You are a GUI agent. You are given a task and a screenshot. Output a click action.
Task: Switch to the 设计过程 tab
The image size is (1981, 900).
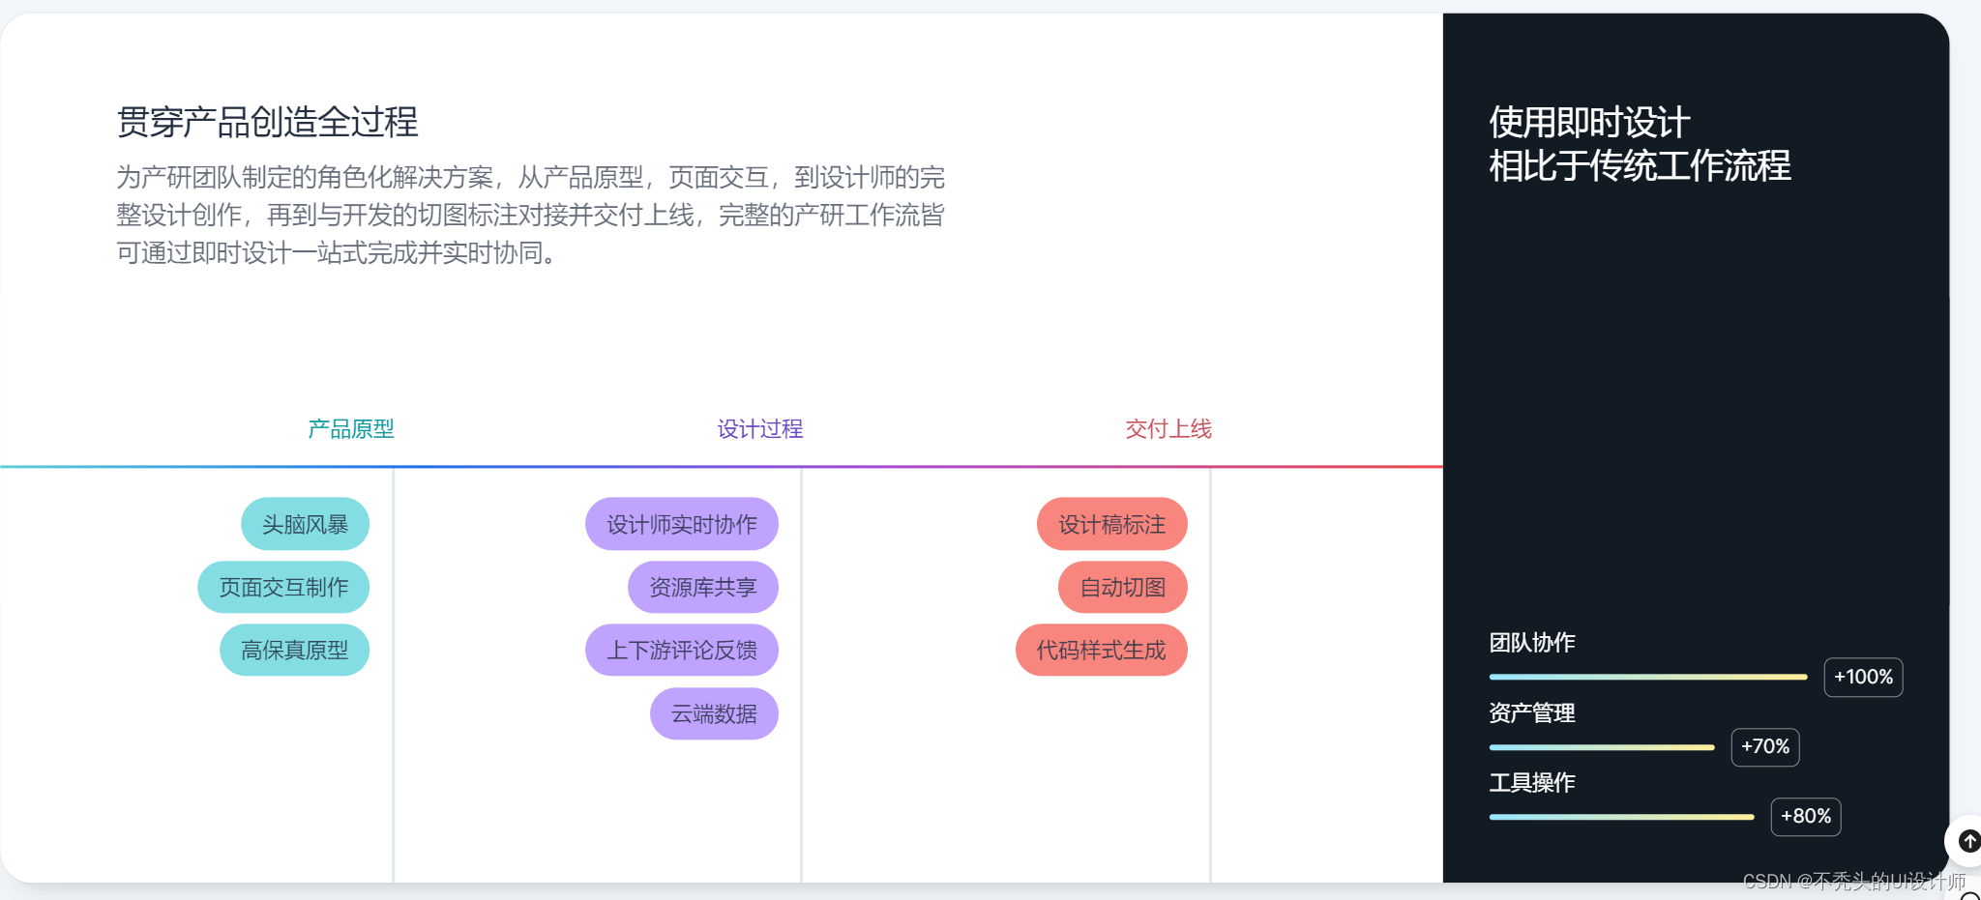point(760,429)
